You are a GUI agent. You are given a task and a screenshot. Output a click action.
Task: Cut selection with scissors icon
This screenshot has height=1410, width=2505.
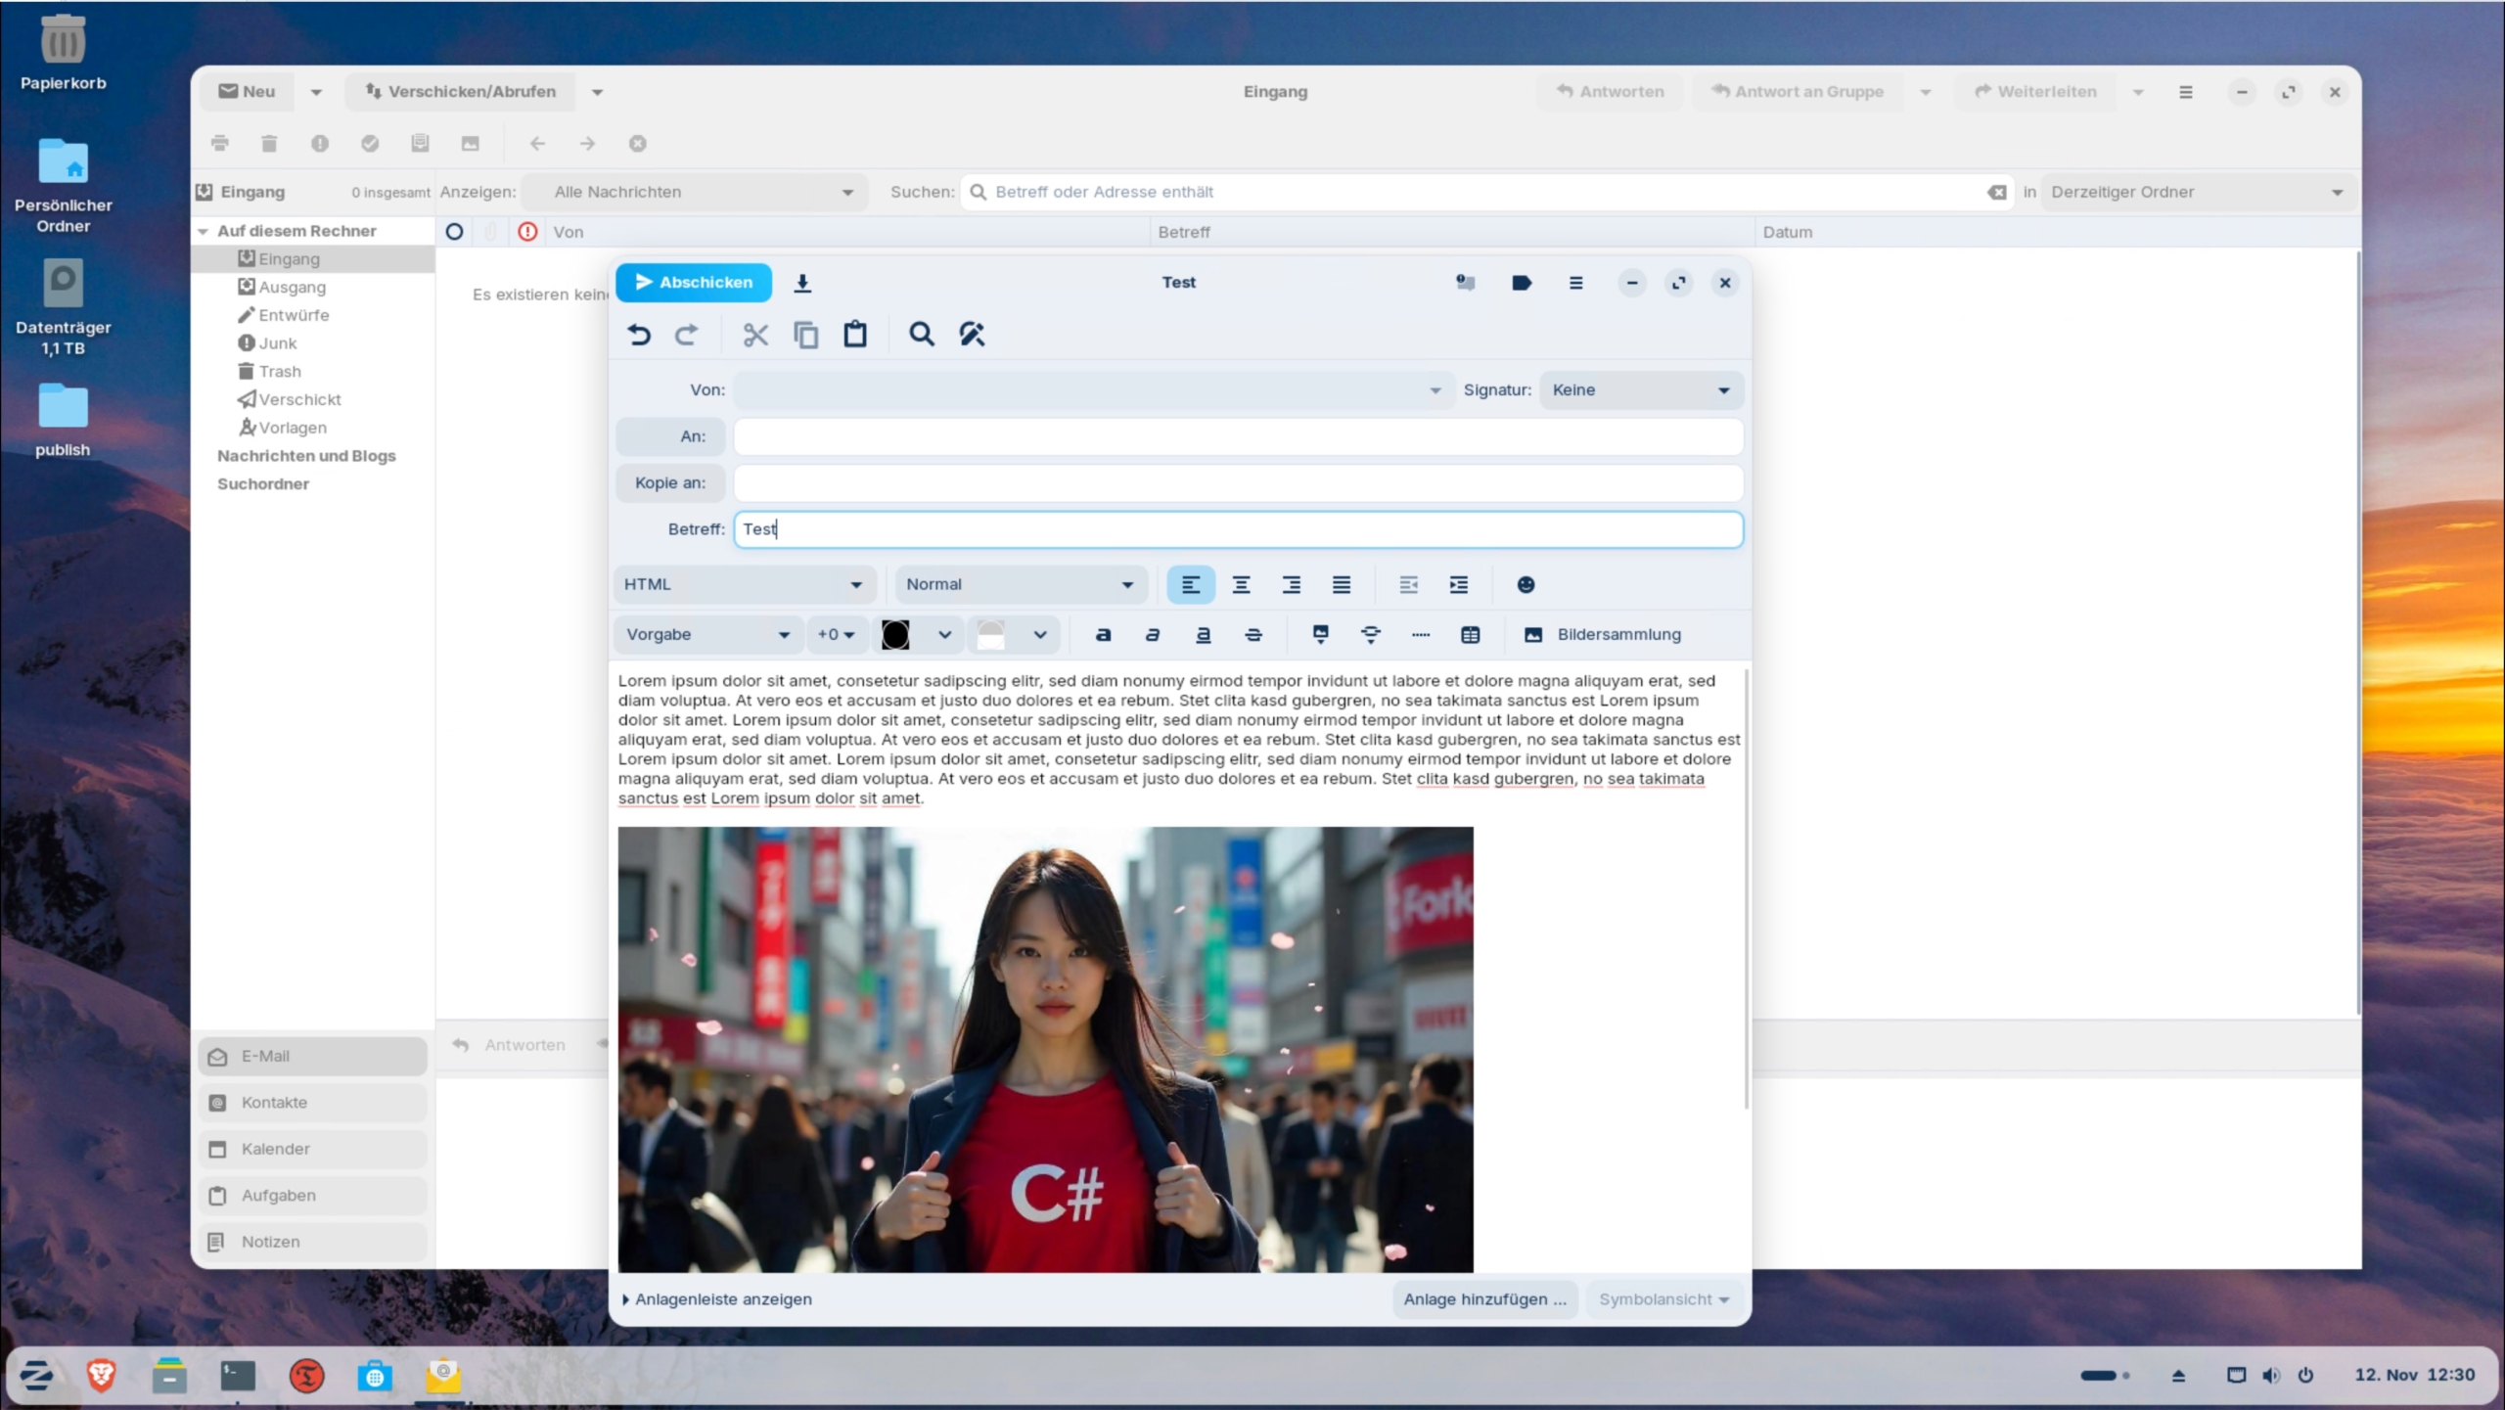tap(755, 335)
